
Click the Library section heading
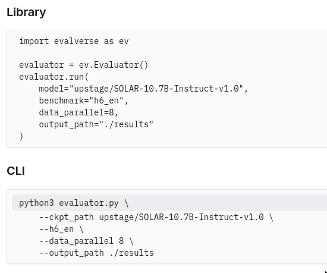[x=26, y=12]
